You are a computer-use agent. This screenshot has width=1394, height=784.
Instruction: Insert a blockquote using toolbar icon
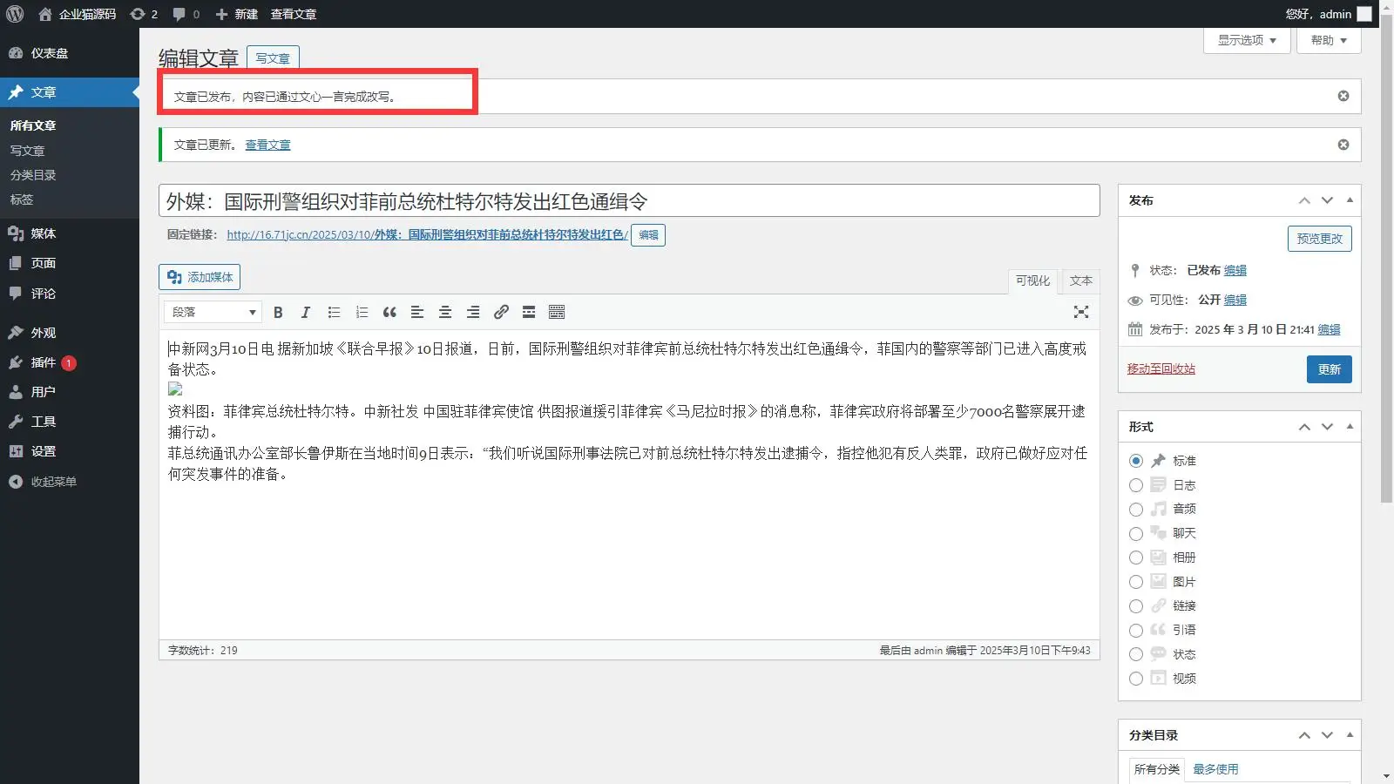click(x=389, y=312)
